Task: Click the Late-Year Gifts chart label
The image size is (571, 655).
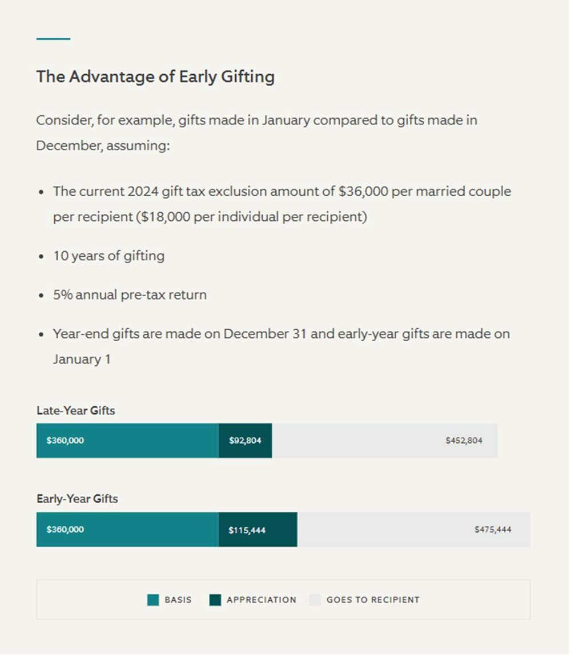Action: click(76, 410)
